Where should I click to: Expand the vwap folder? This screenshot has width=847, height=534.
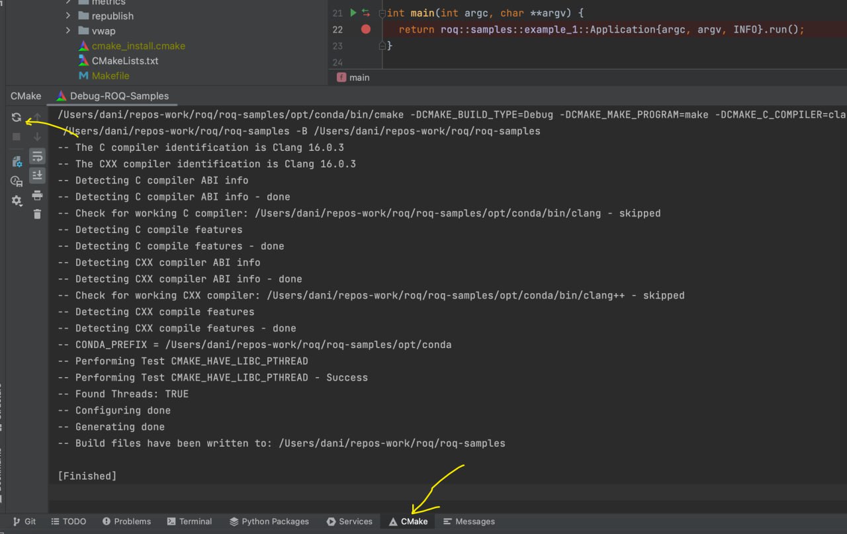tap(68, 31)
